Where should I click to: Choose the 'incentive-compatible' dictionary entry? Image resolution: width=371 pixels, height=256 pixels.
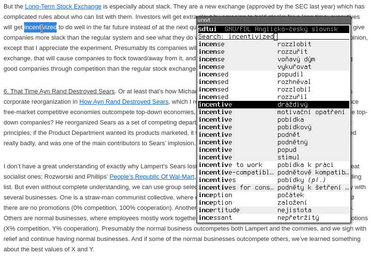coord(273,173)
